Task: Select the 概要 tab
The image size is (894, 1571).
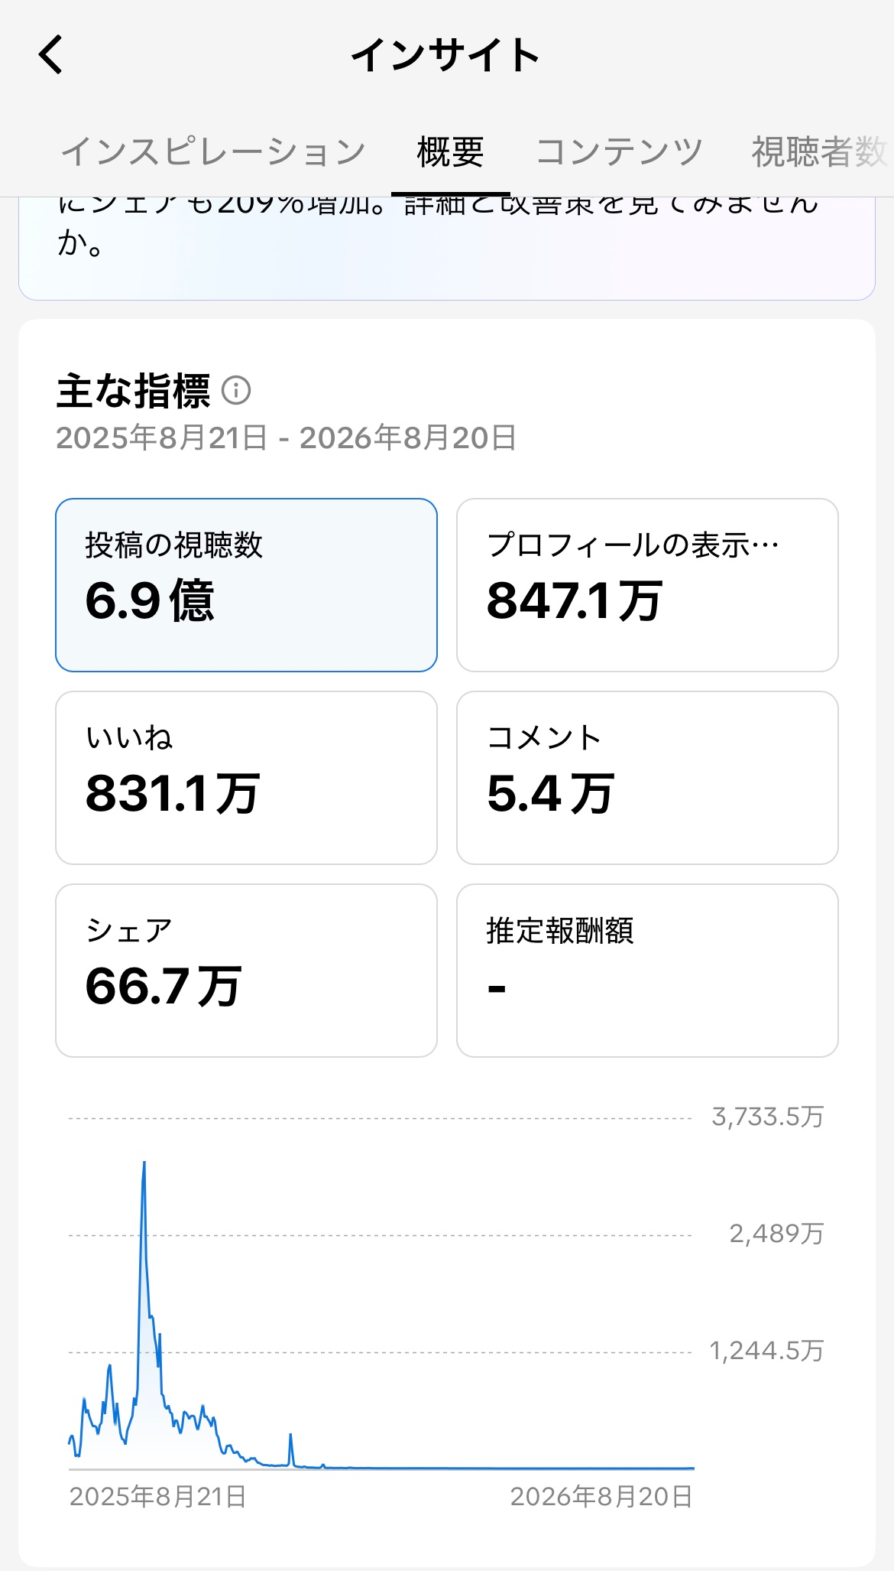Action: [450, 151]
